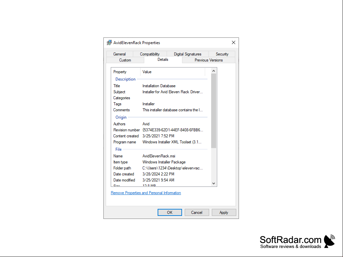Select the Folder path value 'C:\Users\1234\Desktop...'

[173, 168]
